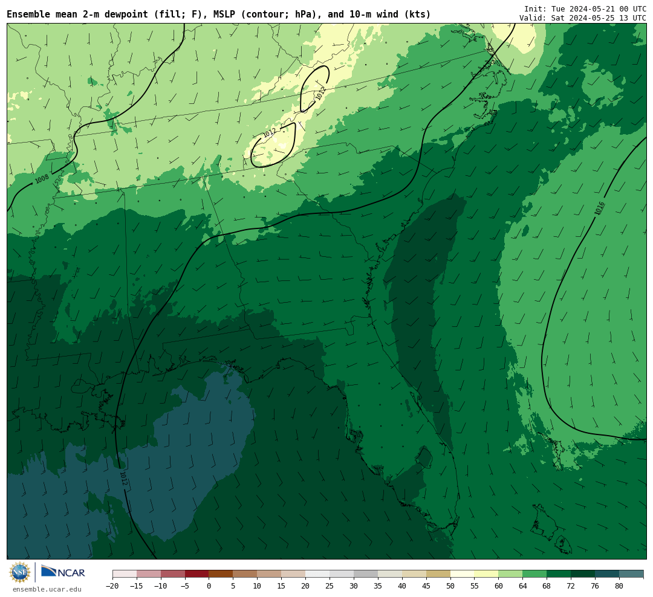The height and width of the screenshot is (597, 653).
Task: Pick the 40 to 45 tan colorbar swatch
Action: coord(414,574)
